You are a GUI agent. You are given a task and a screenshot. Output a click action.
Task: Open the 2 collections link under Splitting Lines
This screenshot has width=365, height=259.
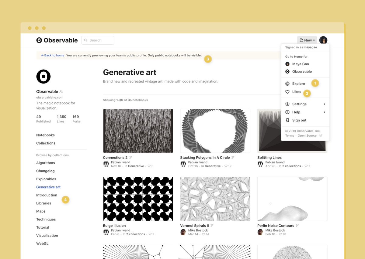coord(292,166)
